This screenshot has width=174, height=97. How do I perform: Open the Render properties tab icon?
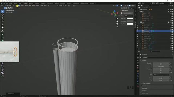tap(138, 58)
